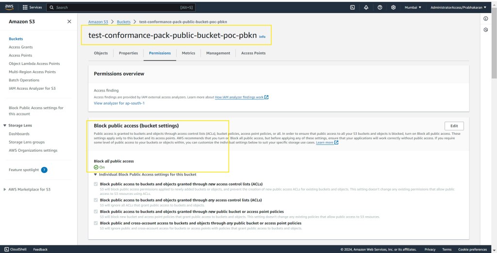Collapse Individual Block Public Access settings
Image resolution: width=497 pixels, height=253 pixels.
coord(96,174)
